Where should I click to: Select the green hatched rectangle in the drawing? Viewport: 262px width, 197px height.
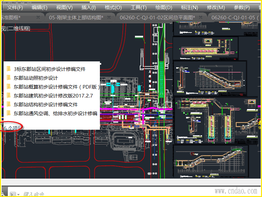pyautogui.click(x=161, y=79)
